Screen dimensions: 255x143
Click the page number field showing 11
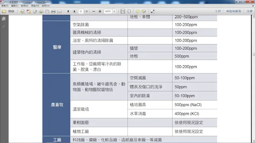point(80,11)
